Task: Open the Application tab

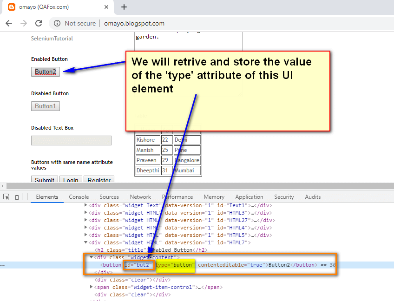Action: (249, 197)
